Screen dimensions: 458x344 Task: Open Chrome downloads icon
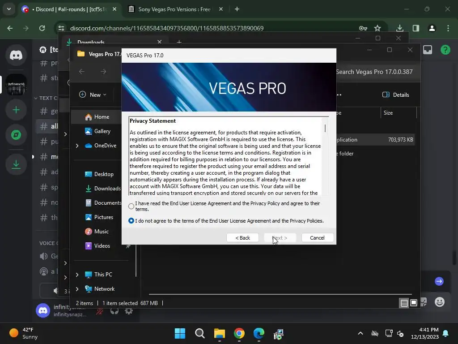tap(399, 28)
